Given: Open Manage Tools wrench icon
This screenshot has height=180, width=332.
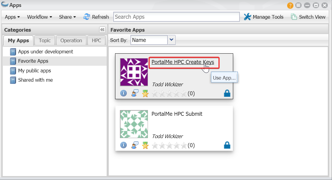Looking at the screenshot, I should (x=247, y=17).
